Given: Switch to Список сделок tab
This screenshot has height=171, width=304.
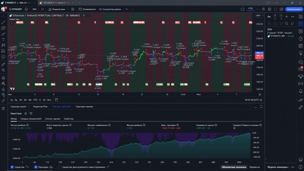Looking at the screenshot, I should coord(52,119).
